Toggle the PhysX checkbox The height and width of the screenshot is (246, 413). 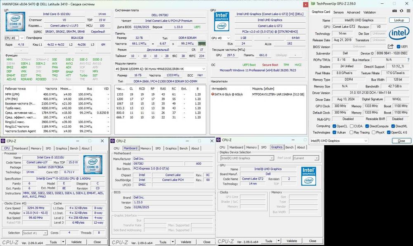pos(373,132)
